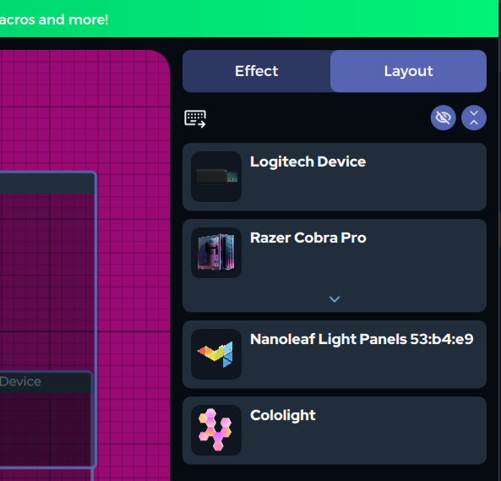Select the Cololight name label
Image resolution: width=501 pixels, height=481 pixels.
point(283,415)
